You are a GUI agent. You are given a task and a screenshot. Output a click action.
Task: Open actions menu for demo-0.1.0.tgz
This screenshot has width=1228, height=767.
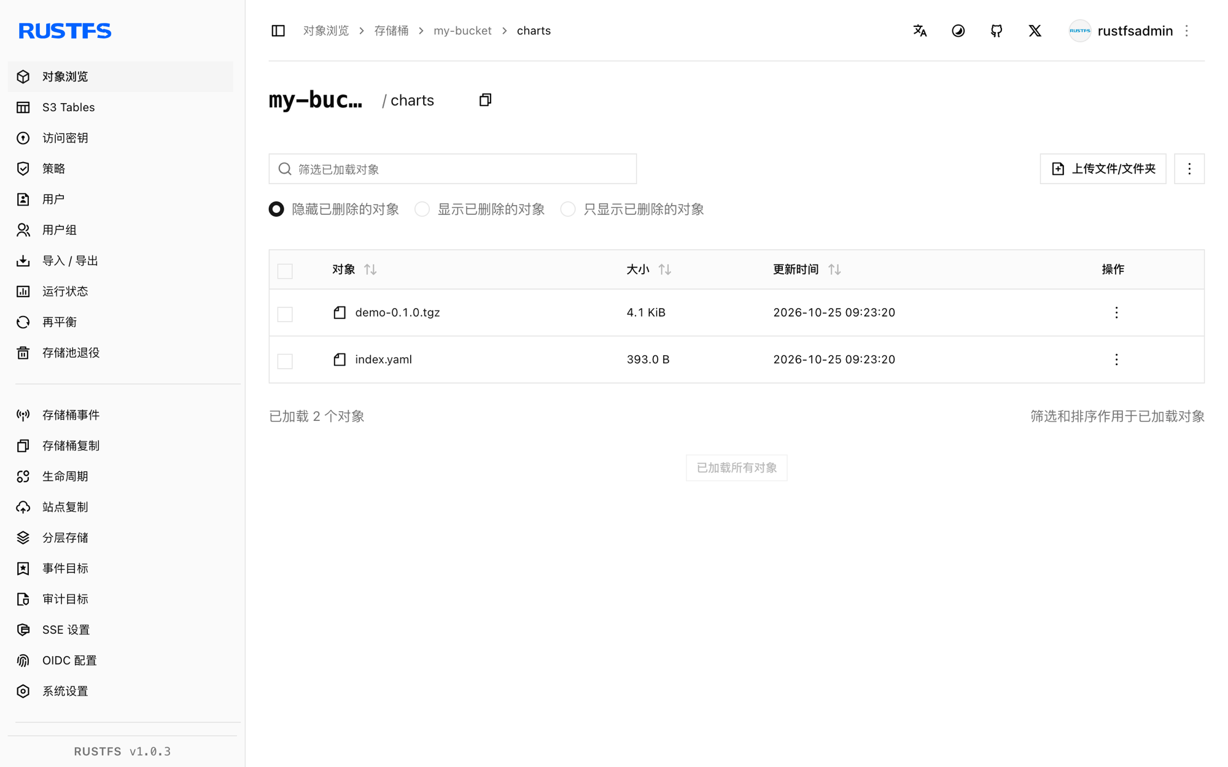(1116, 312)
